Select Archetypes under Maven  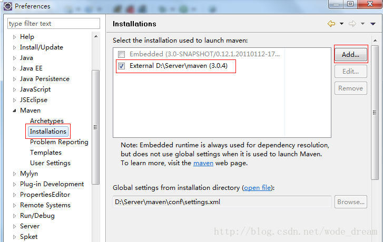[47, 121]
